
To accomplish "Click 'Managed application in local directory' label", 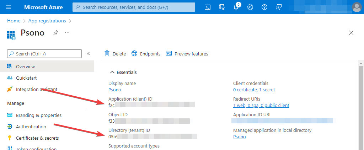I will [x=272, y=130].
